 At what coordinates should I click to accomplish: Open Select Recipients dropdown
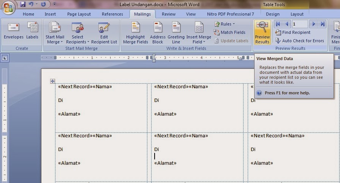pos(77,33)
